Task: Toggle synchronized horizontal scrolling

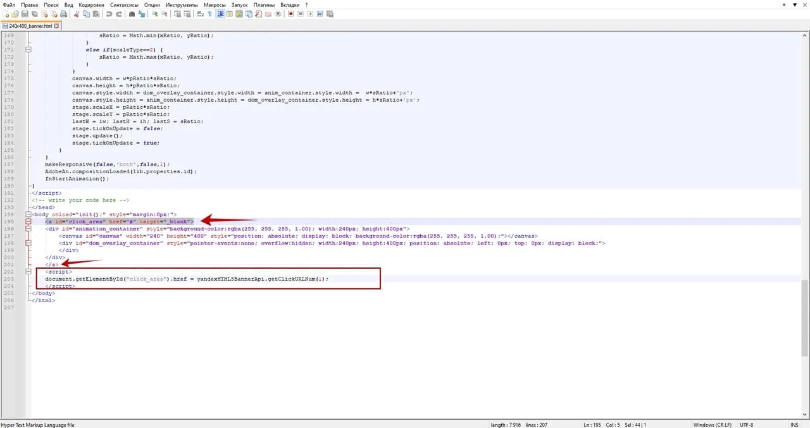Action: (x=186, y=14)
